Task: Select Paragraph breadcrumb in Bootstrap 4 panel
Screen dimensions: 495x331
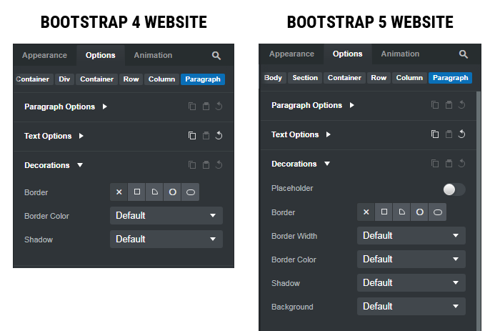Action: 203,79
